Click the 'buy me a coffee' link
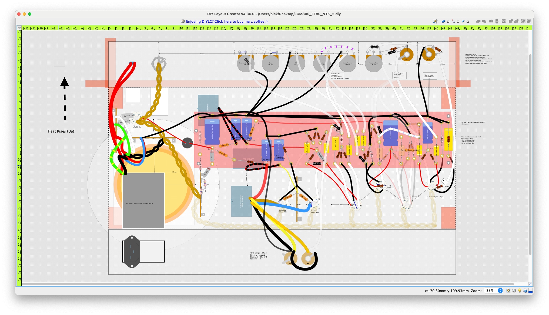Image resolution: width=549 pixels, height=315 pixels. point(227,21)
